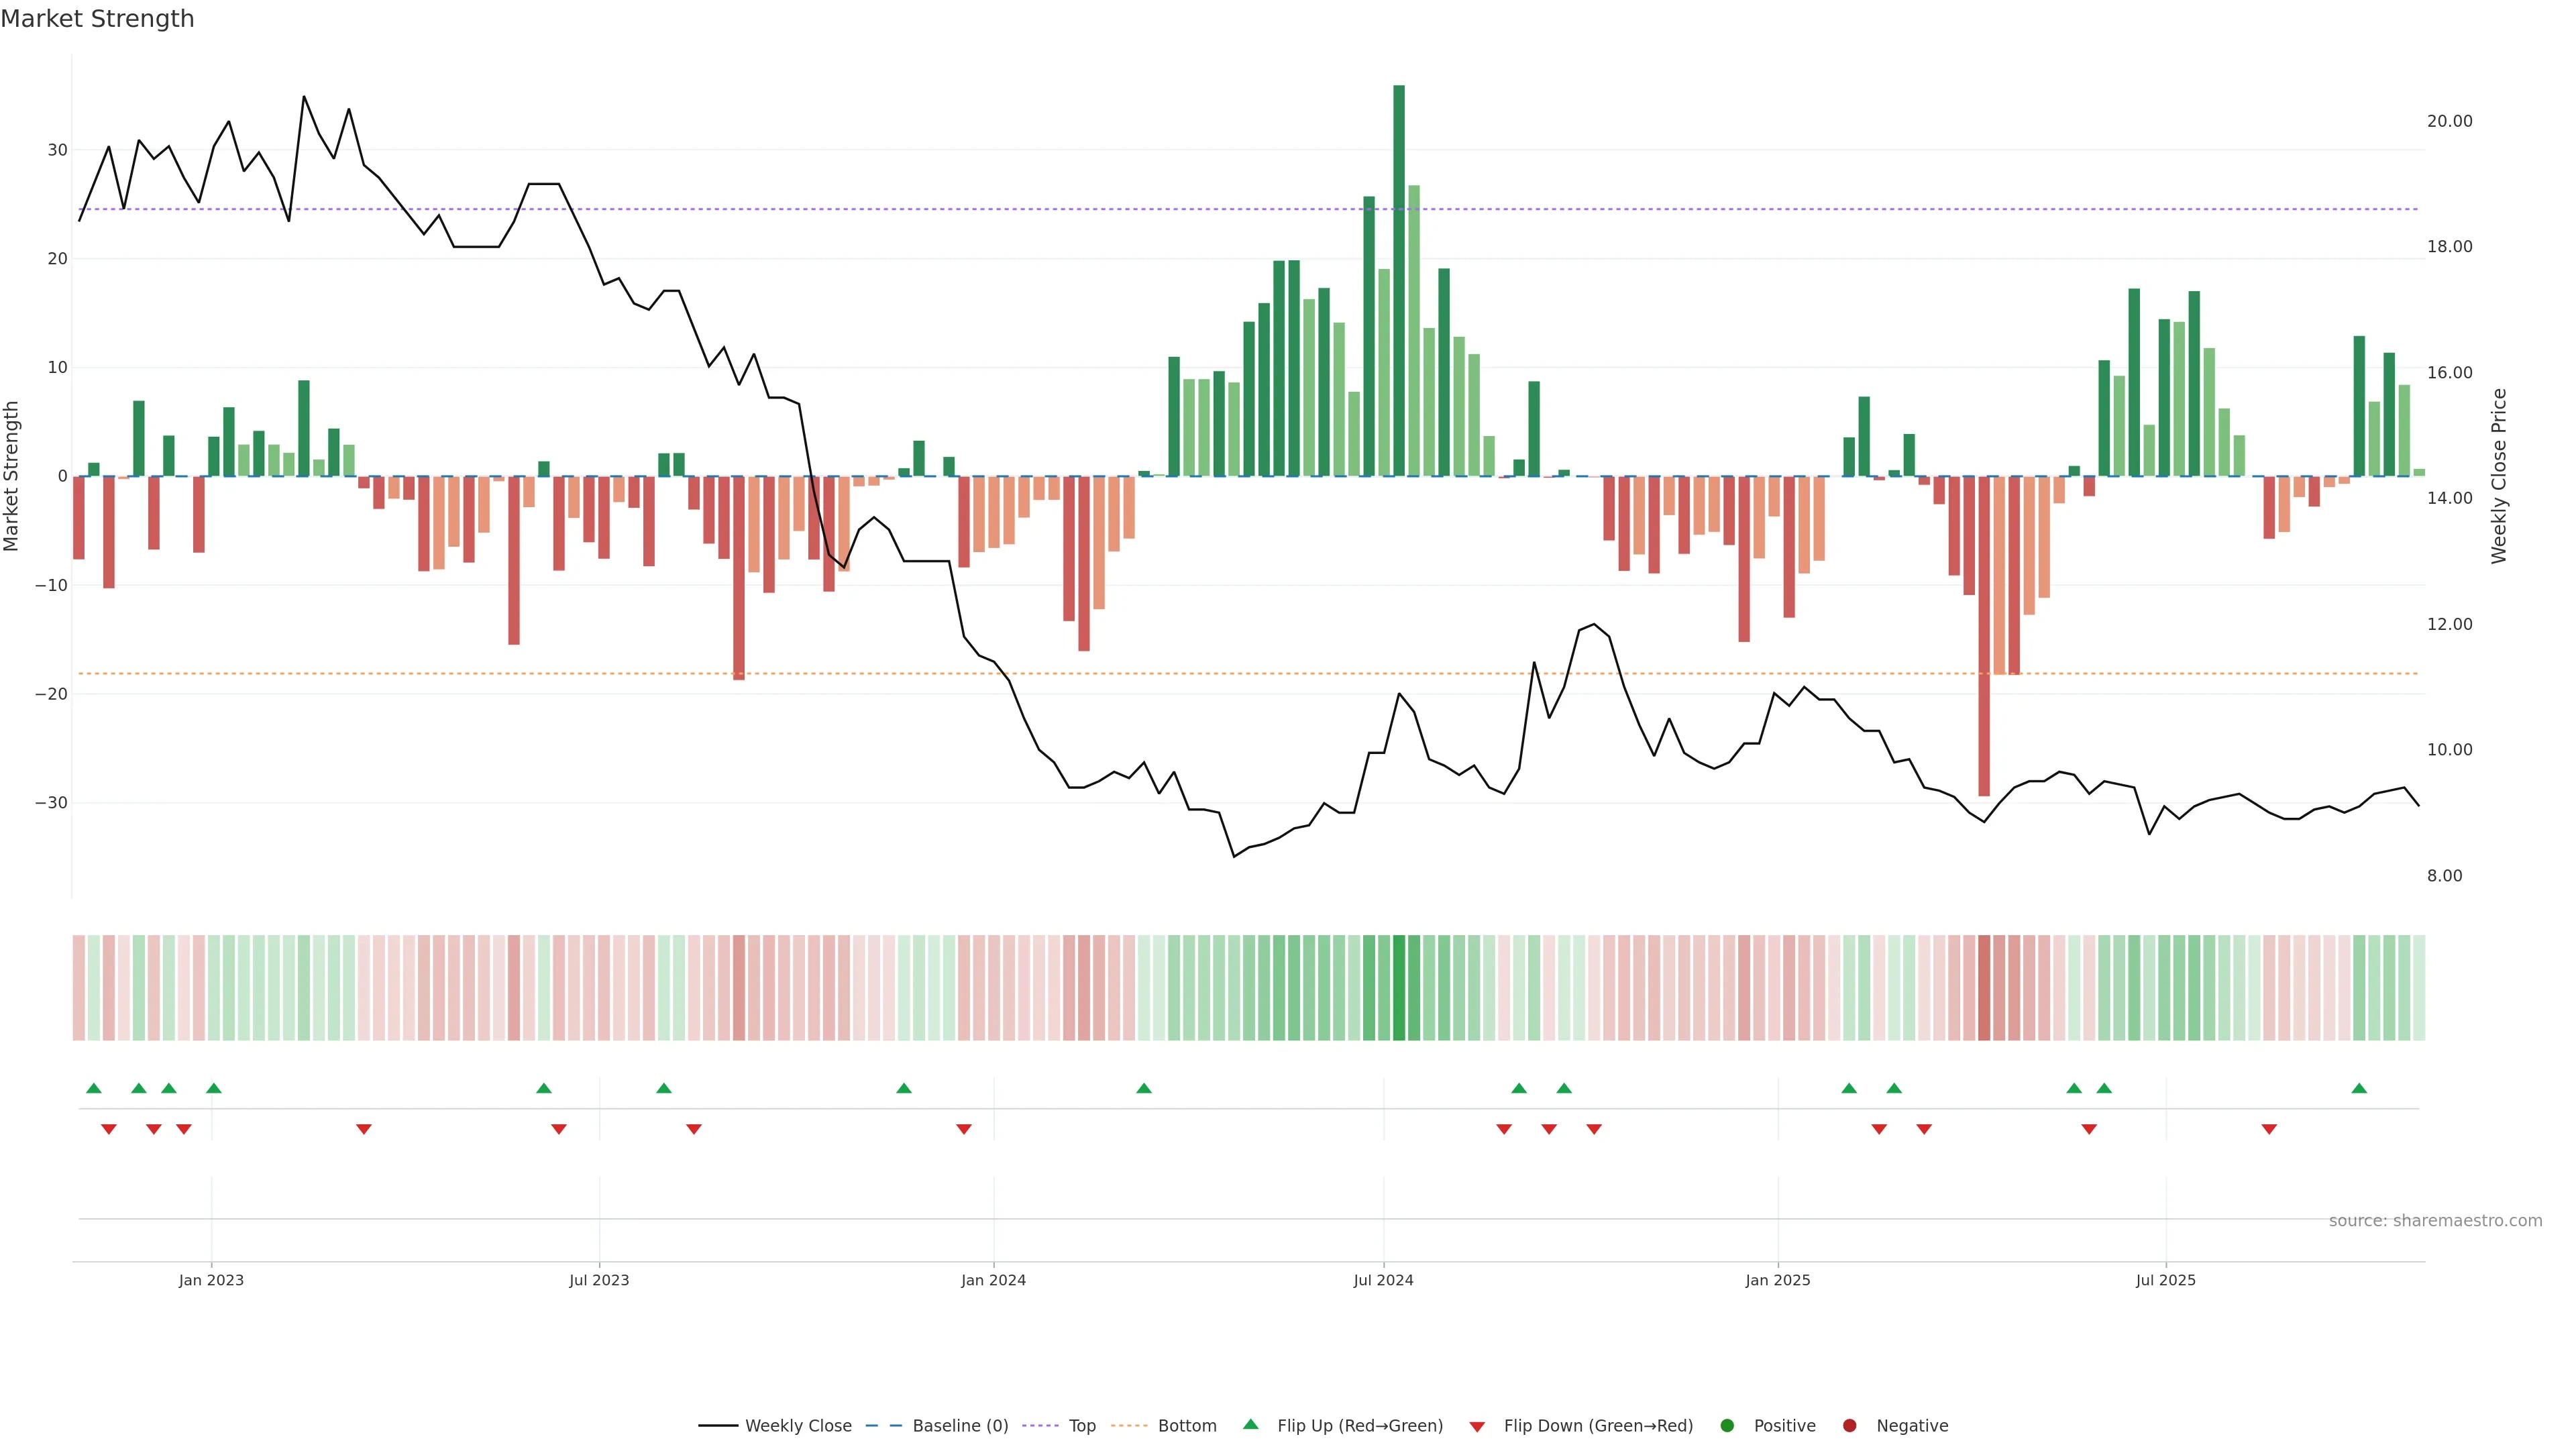
Task: Click the red Flip Down legend triangle icon
Action: click(x=1477, y=1426)
